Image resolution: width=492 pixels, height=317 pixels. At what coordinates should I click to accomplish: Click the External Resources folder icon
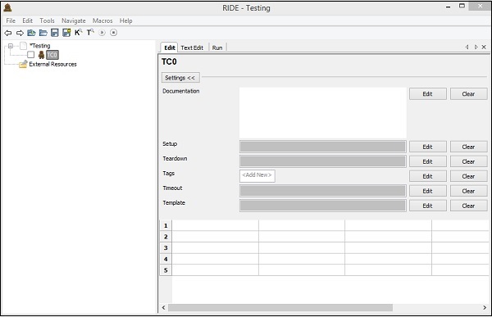pos(23,64)
